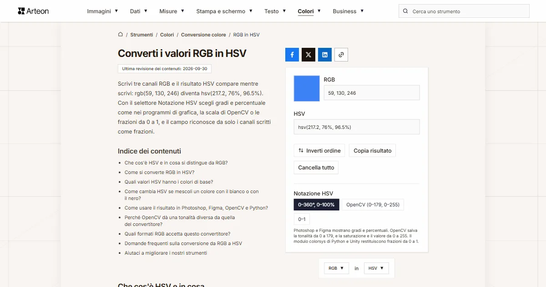Select 0–360°, 0–100% notation
The width and height of the screenshot is (546, 287).
tap(316, 205)
